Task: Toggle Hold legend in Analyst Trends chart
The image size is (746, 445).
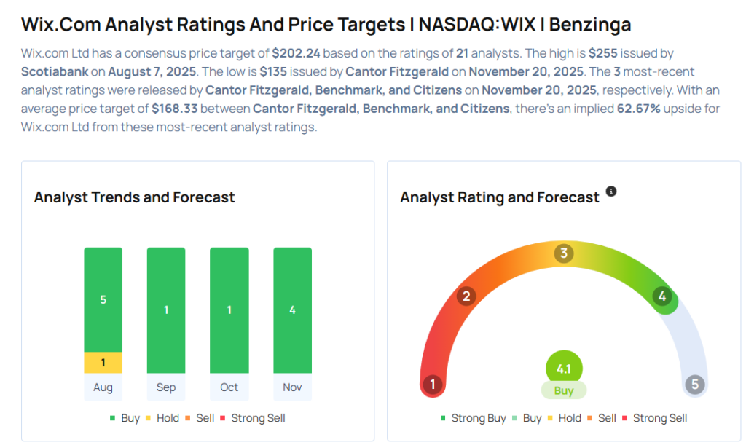Action: click(x=162, y=418)
